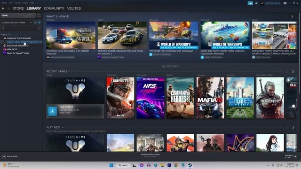Screen dimensions: 301x169
Task: Click ADD A GAME button
Action: [x=10, y=156]
